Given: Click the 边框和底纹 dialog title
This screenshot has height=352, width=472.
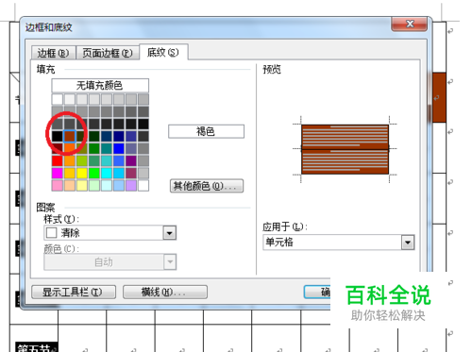Looking at the screenshot, I should point(49,27).
